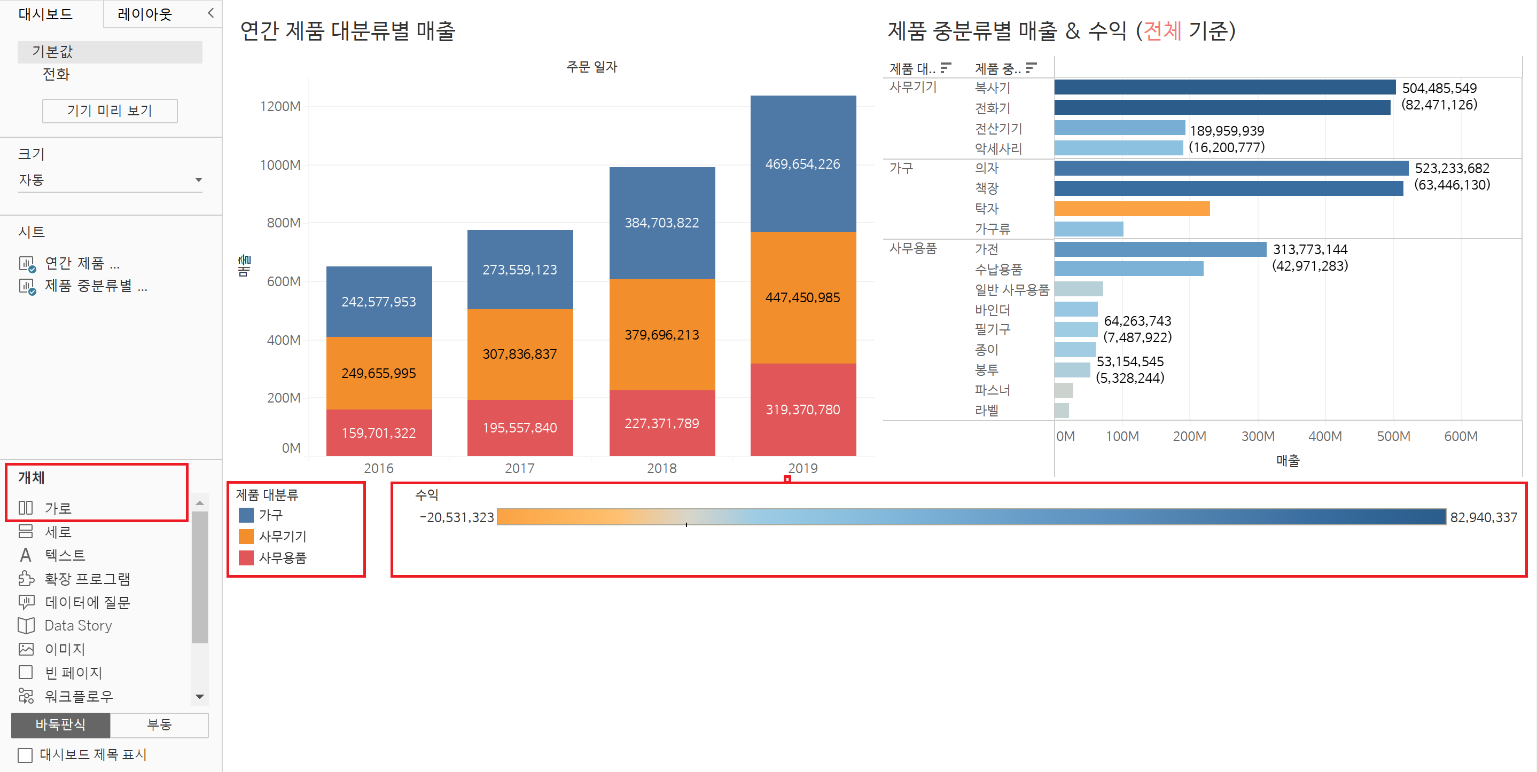This screenshot has height=772, width=1537.
Task: Click the 데이터에 질문 object icon
Action: 26,602
